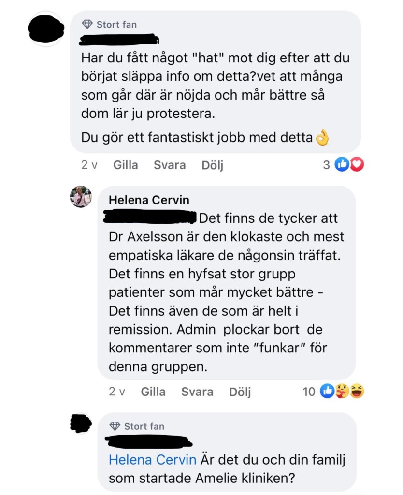Hide Helena Cervin's reply using Dölj
The height and width of the screenshot is (495, 403).
point(240,392)
